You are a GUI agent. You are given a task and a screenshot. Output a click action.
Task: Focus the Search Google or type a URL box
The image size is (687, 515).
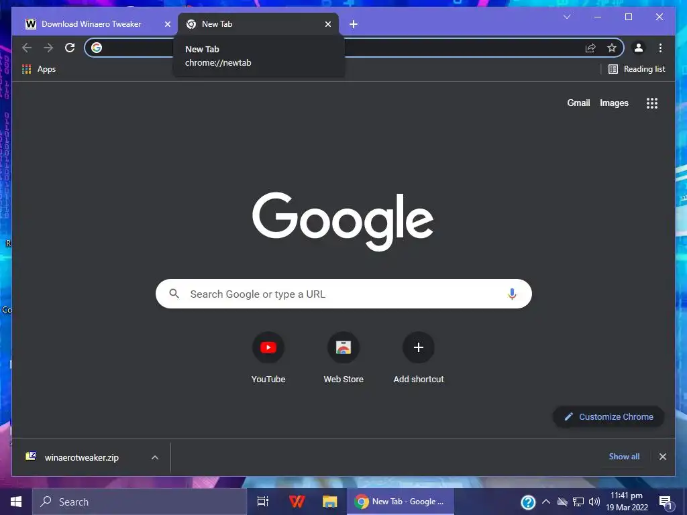coord(343,294)
